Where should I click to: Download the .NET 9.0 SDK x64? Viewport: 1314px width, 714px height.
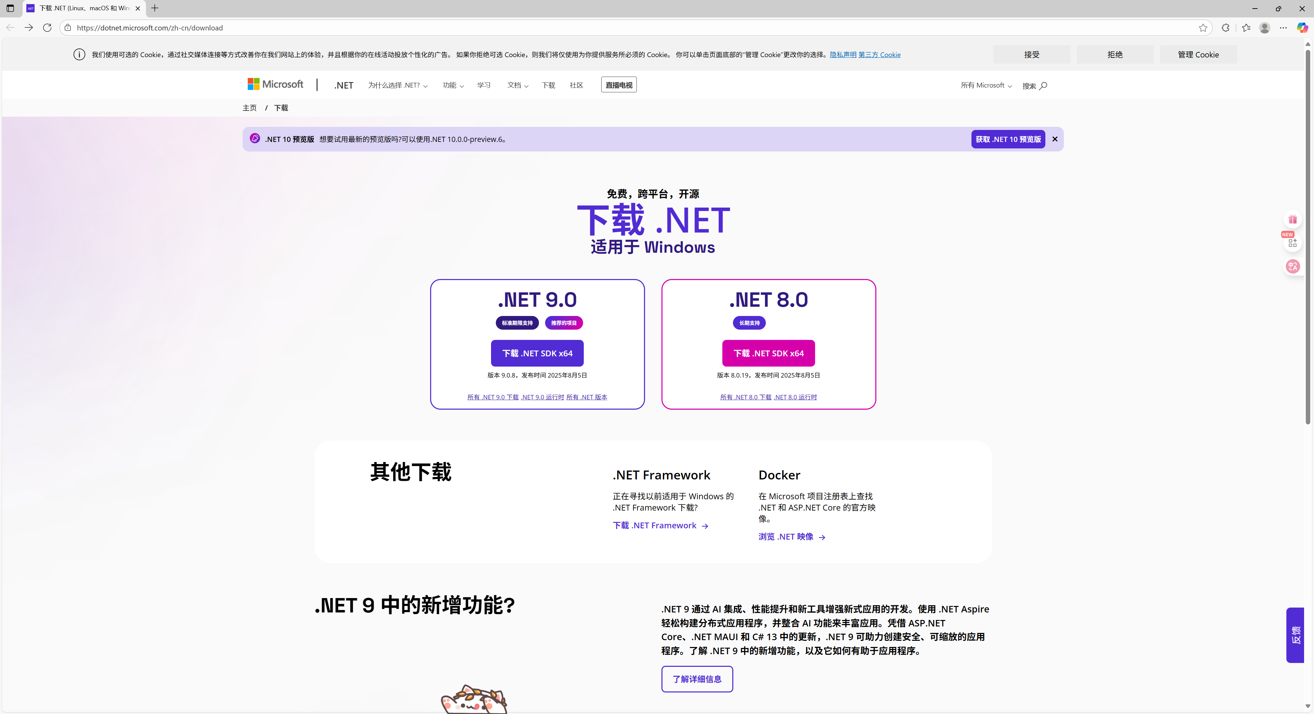(537, 353)
